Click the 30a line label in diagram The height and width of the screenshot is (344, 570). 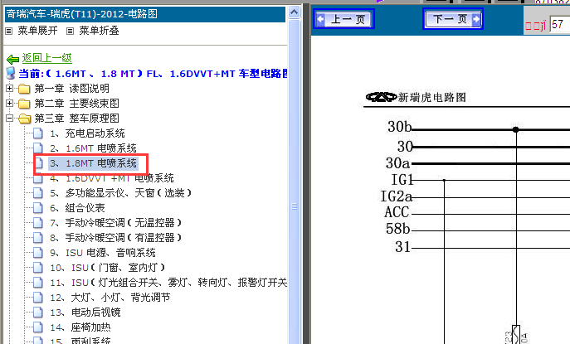[x=397, y=163]
